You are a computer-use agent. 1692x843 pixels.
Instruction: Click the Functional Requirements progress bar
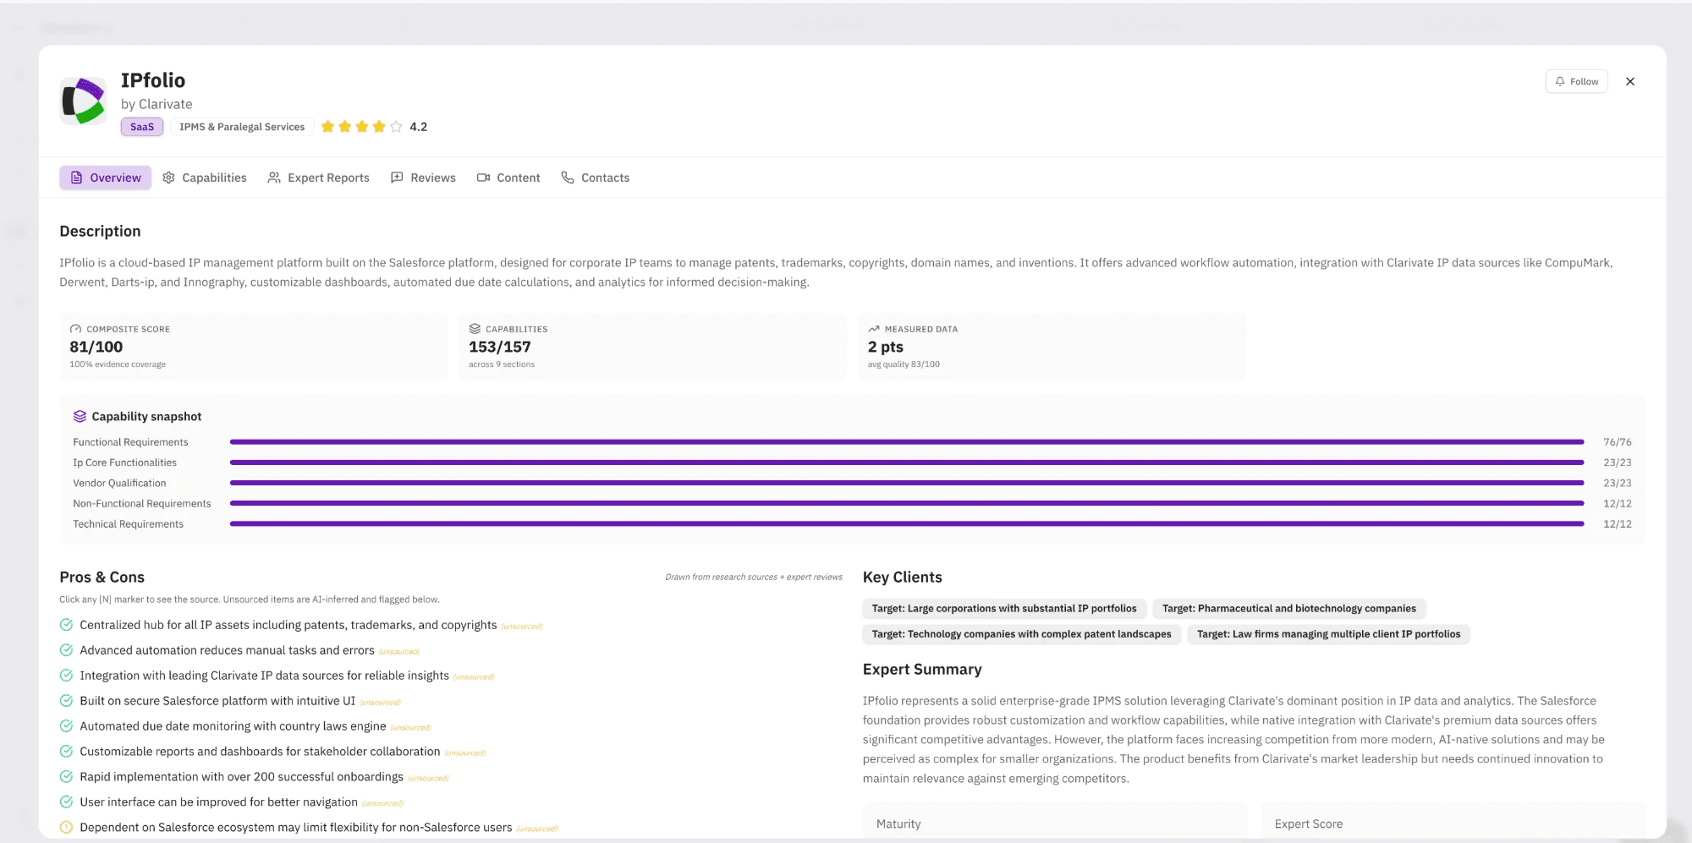pyautogui.click(x=907, y=441)
